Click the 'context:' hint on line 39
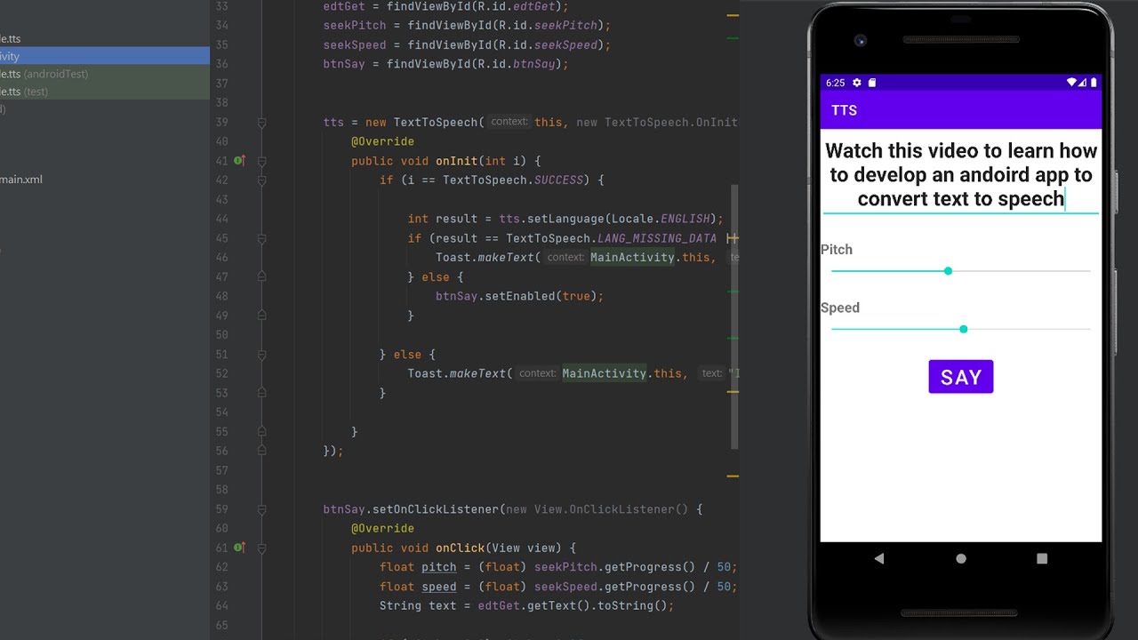The width and height of the screenshot is (1138, 640). click(509, 123)
